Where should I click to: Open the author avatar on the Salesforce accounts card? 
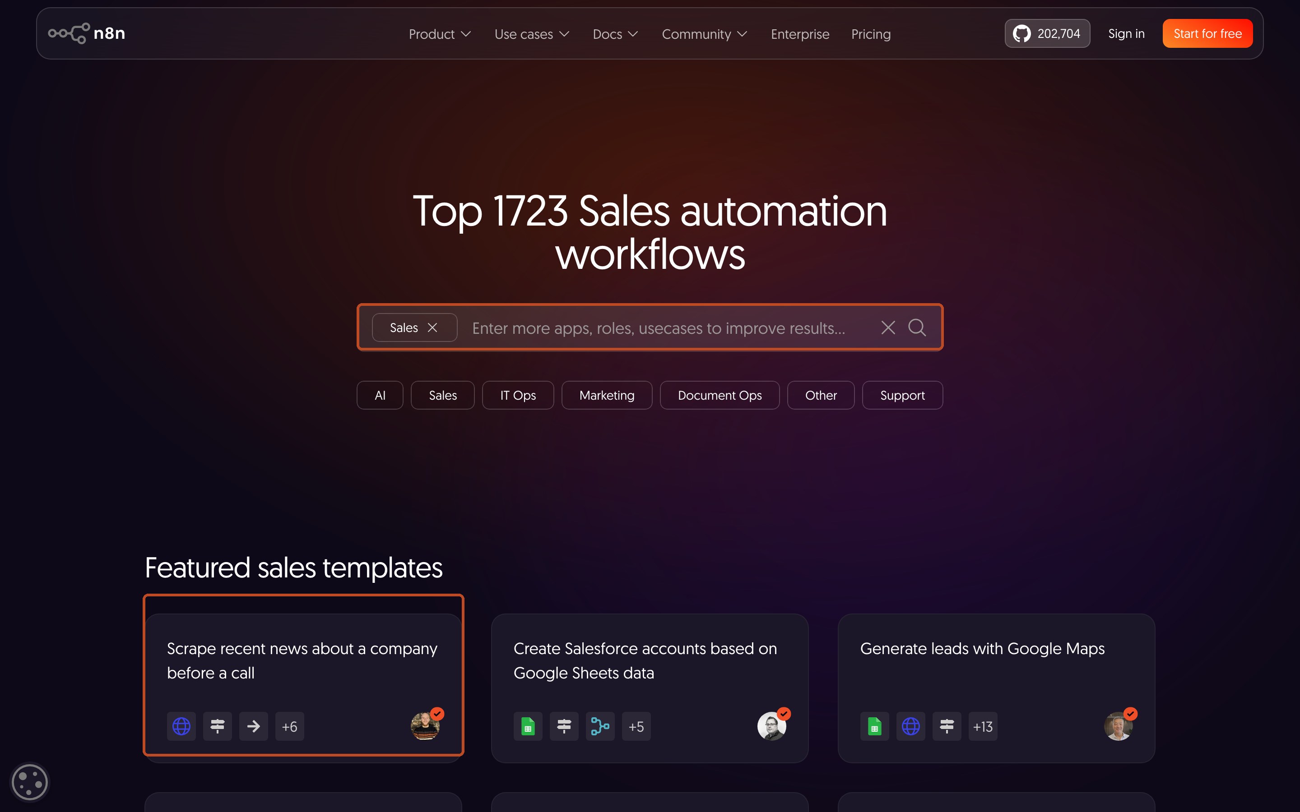coord(772,725)
